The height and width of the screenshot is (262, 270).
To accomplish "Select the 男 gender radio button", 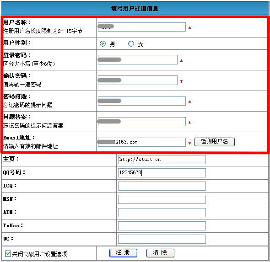I will 103,44.
